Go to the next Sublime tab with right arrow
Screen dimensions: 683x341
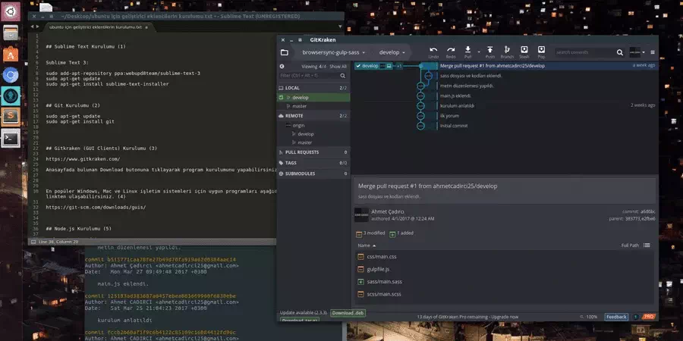point(37,27)
